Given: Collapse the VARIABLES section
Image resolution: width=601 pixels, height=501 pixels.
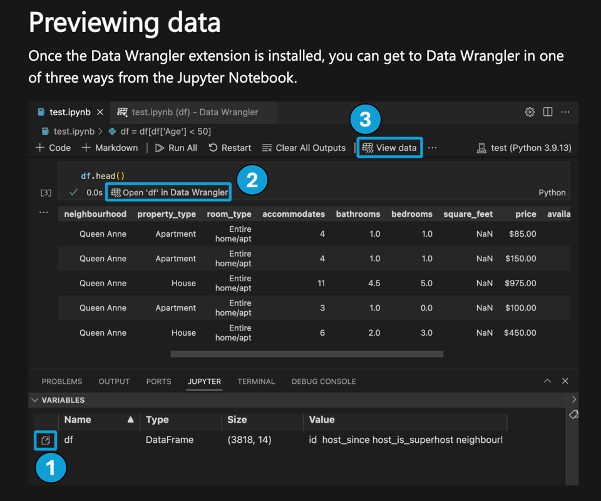Looking at the screenshot, I should coord(36,400).
